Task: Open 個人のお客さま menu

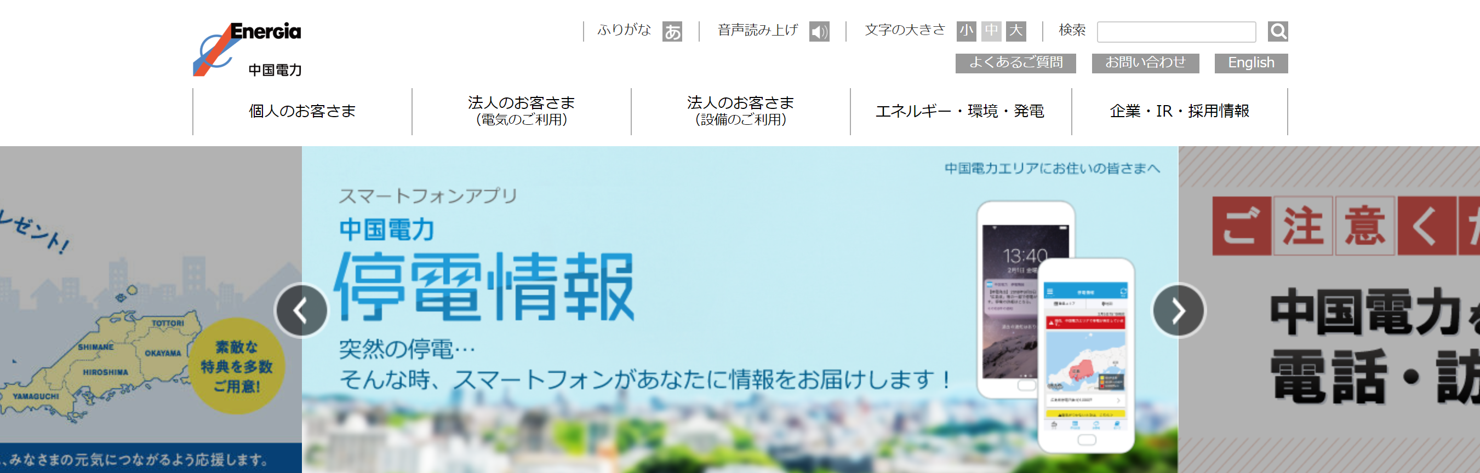Action: 302,111
